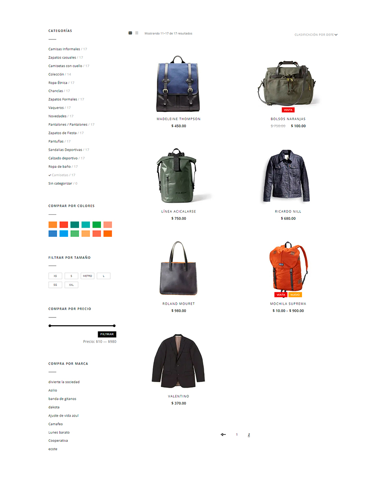Select the dakota brand link
391x477 pixels.
54,407
